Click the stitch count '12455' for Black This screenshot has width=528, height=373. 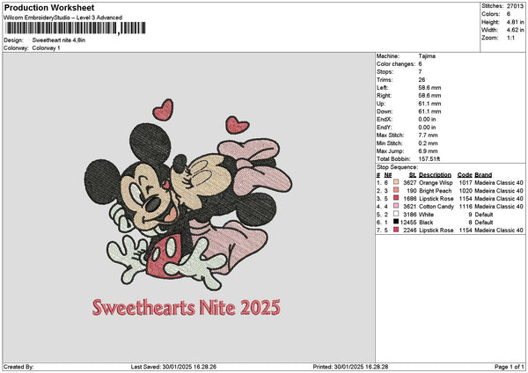(x=408, y=223)
